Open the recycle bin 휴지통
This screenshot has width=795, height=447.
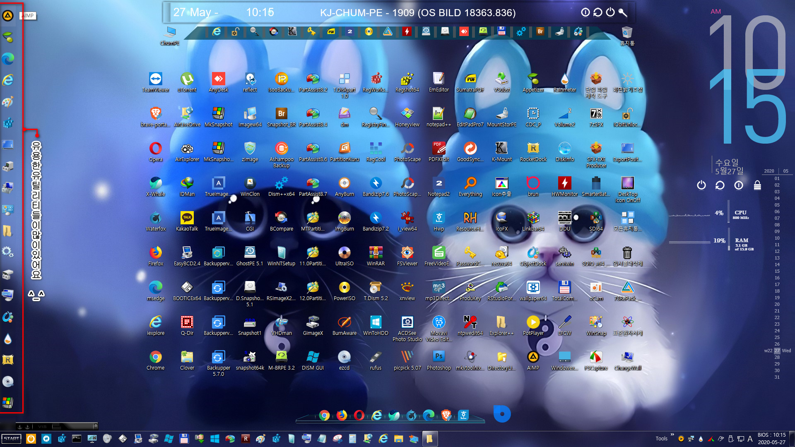click(627, 36)
